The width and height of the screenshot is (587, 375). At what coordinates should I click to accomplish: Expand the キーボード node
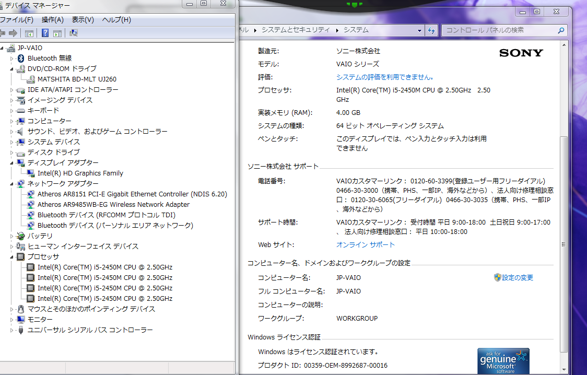pos(11,111)
